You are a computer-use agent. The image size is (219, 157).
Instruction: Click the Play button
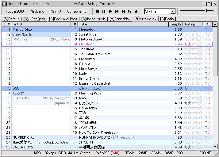110,11
